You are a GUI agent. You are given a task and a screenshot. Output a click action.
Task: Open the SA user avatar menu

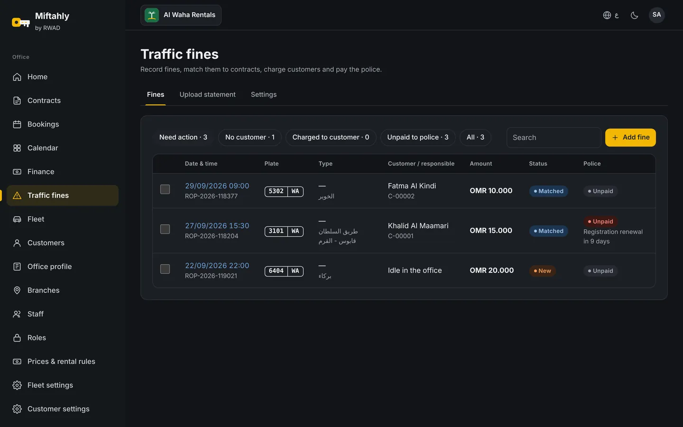pyautogui.click(x=657, y=15)
